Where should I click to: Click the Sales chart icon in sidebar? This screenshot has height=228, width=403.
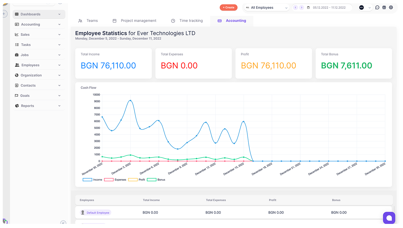click(x=17, y=34)
